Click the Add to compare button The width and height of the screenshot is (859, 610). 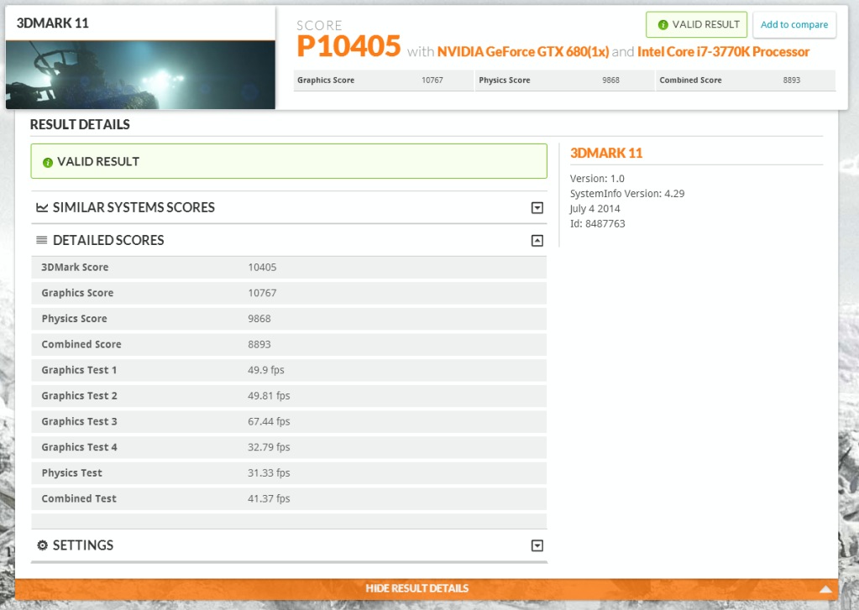point(794,25)
